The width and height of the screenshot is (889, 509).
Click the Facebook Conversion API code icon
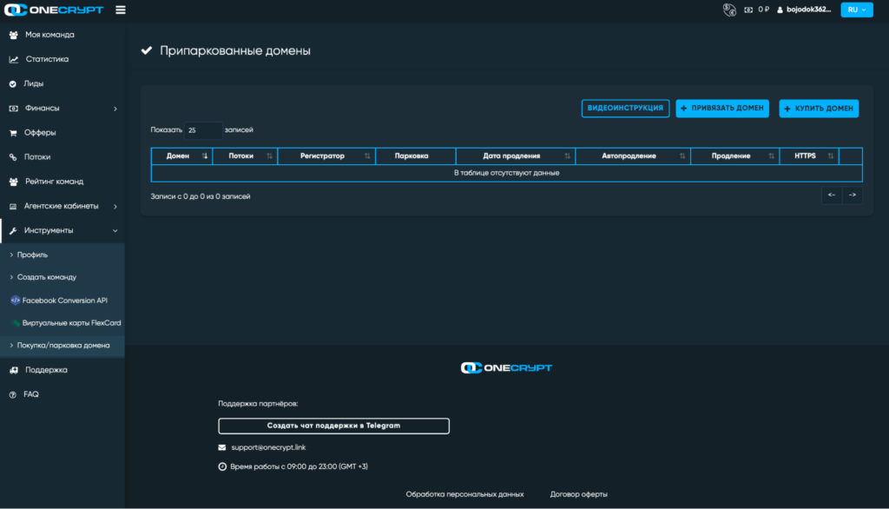coord(16,301)
